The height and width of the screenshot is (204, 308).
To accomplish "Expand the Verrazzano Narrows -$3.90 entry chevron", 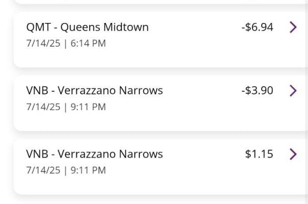I will click(x=293, y=91).
